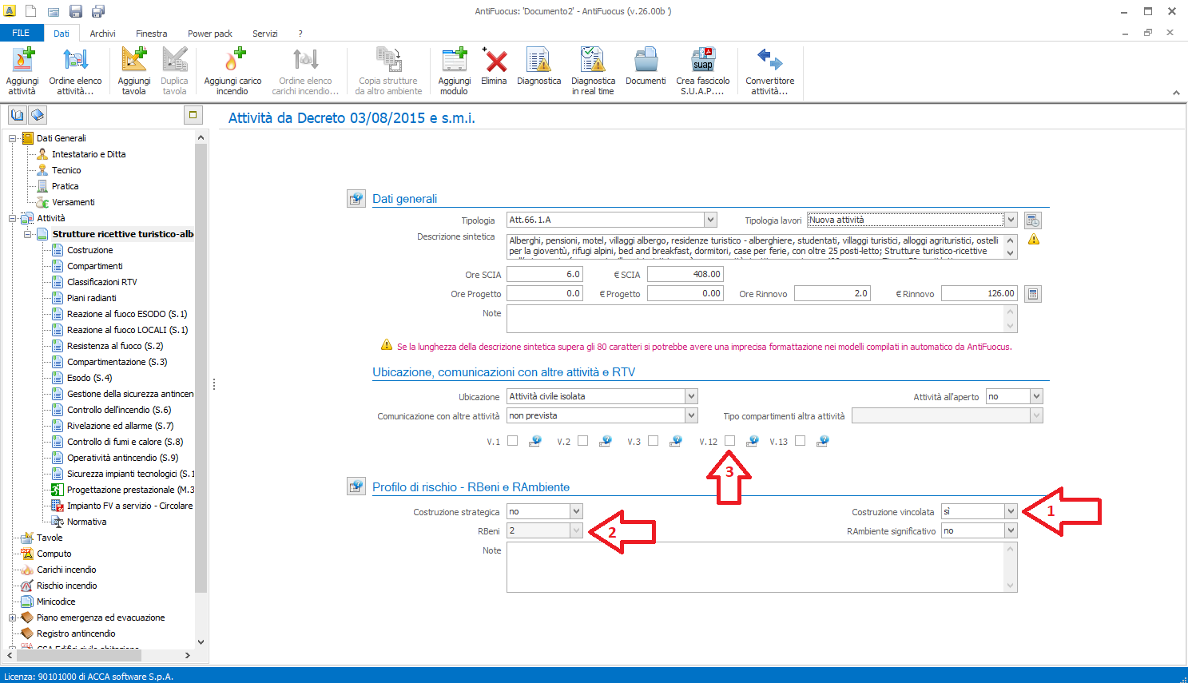This screenshot has height=683, width=1188.
Task: Select Piani radianti in the tree
Action: (x=91, y=298)
